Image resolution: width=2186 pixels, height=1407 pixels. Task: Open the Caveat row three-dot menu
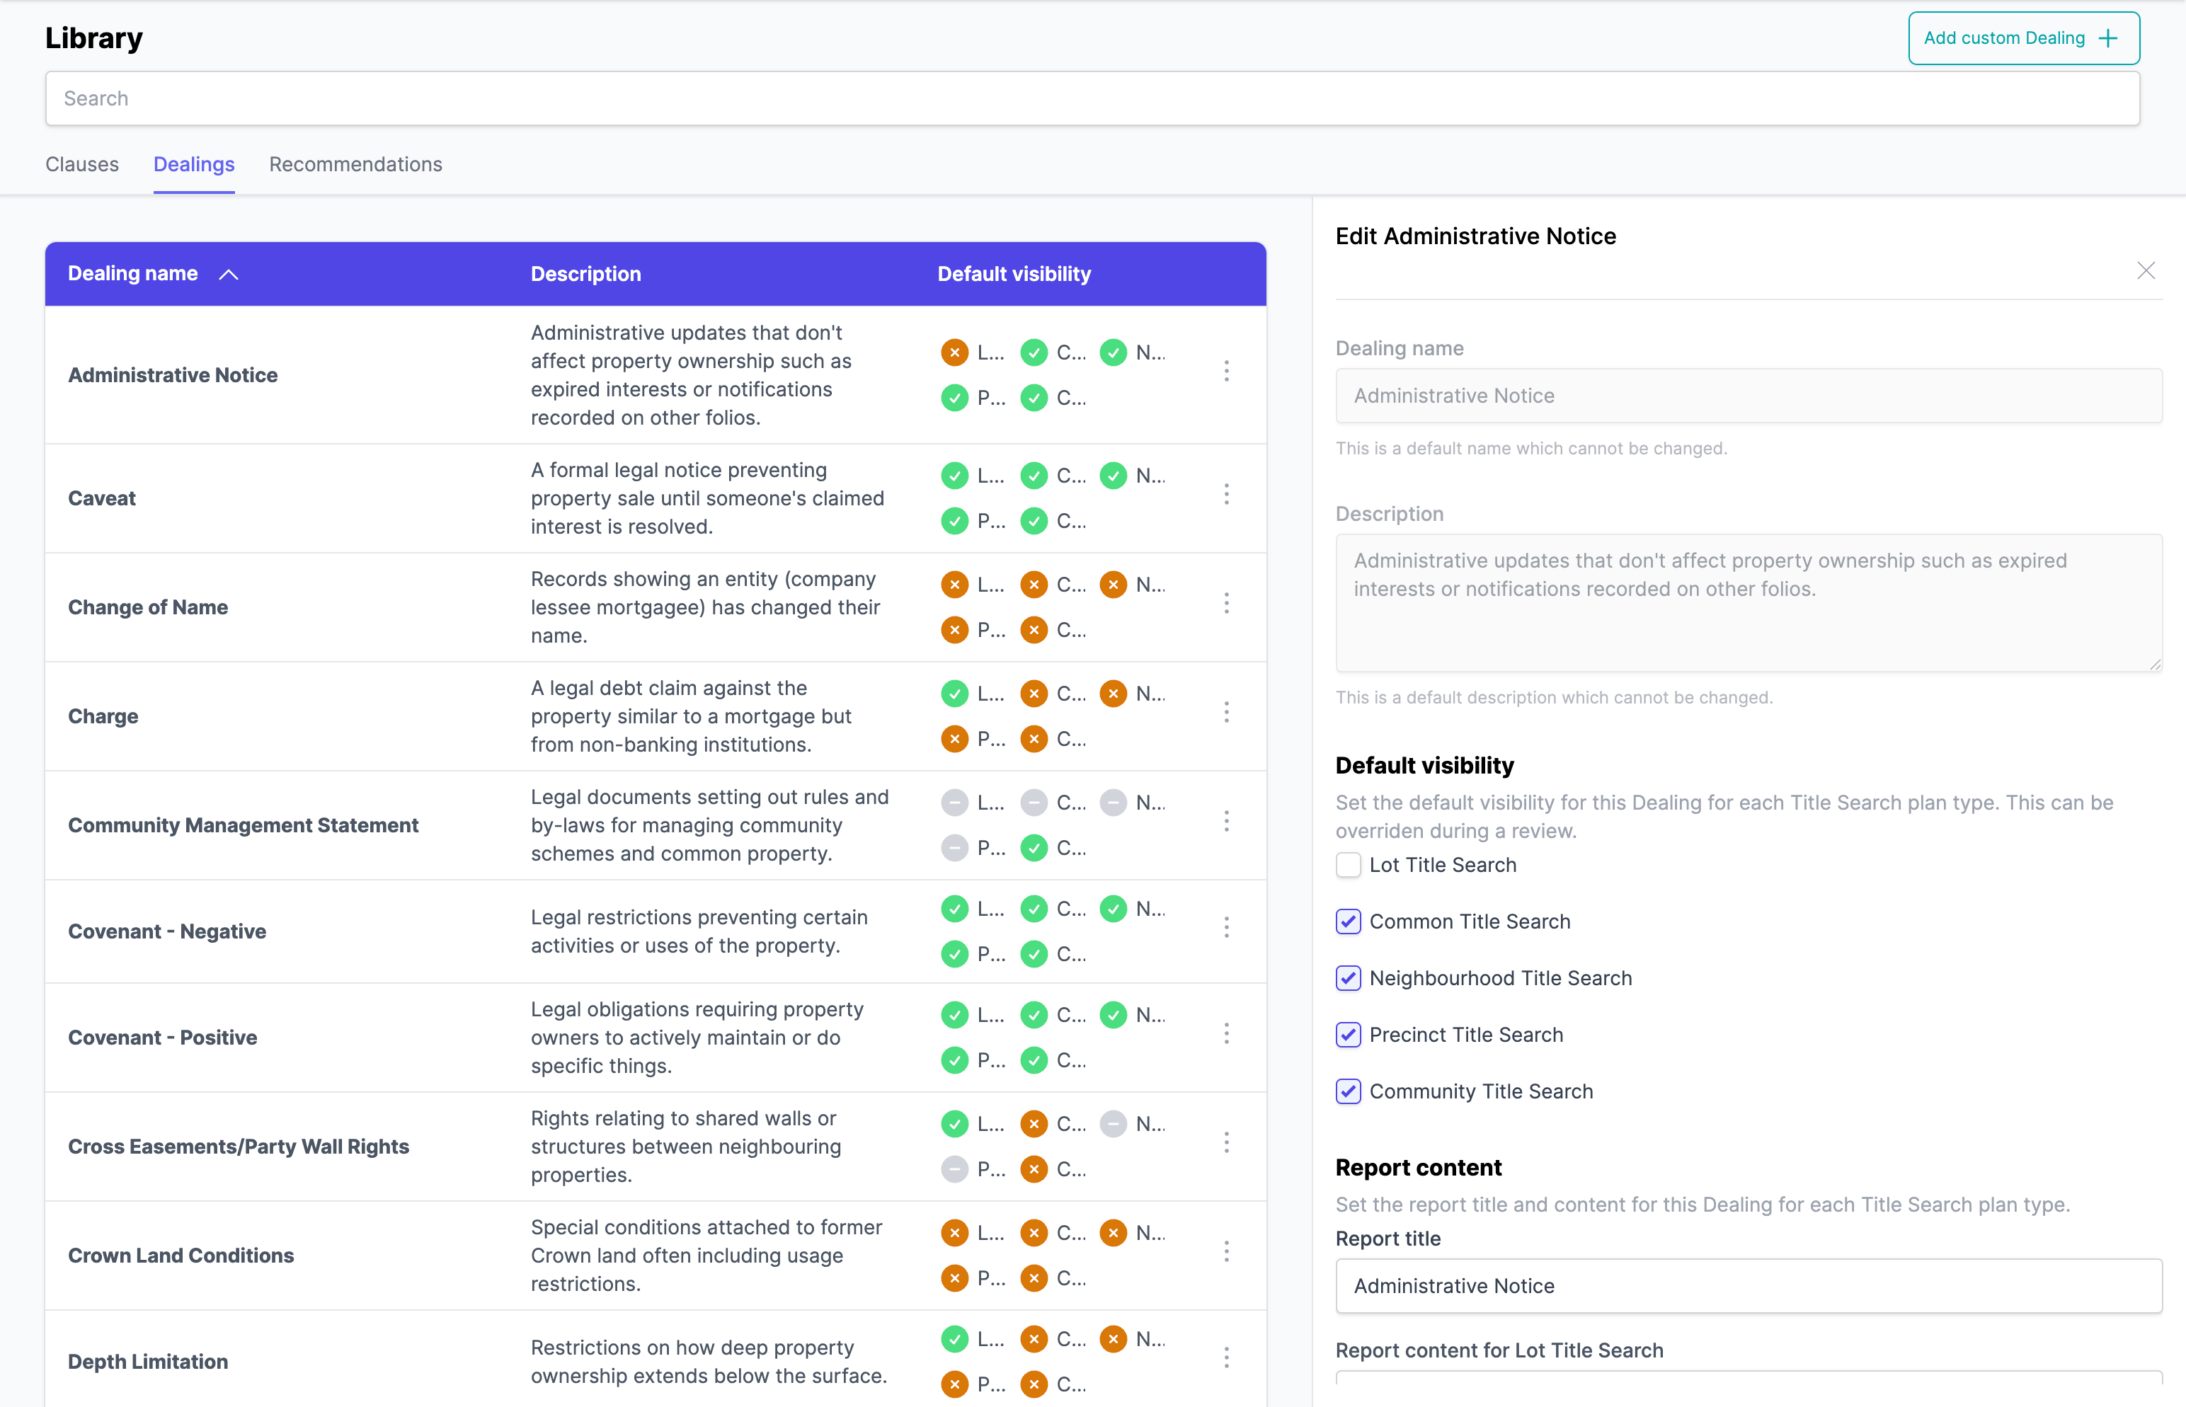(1226, 495)
